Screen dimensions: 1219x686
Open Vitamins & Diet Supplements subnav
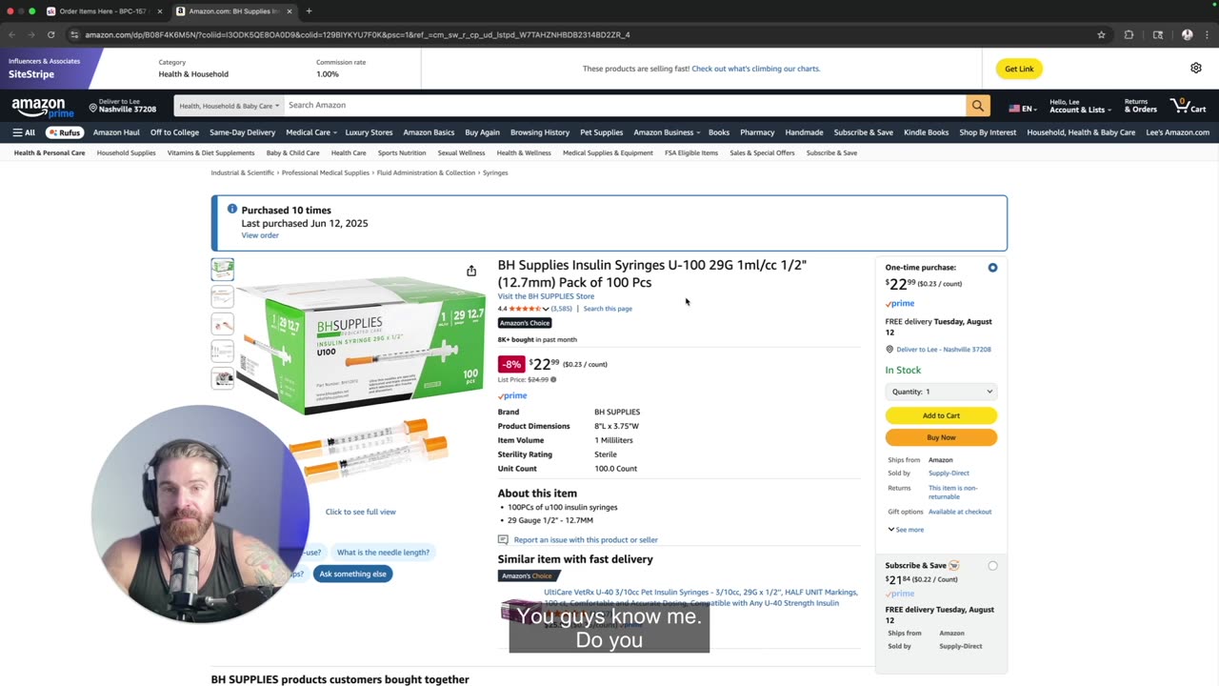coord(210,152)
